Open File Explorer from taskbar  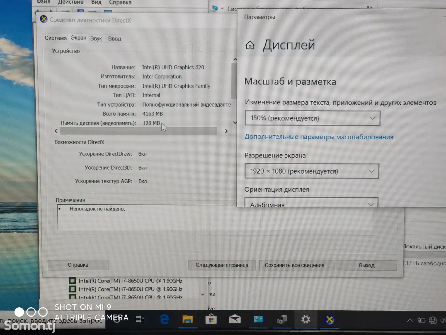188,319
